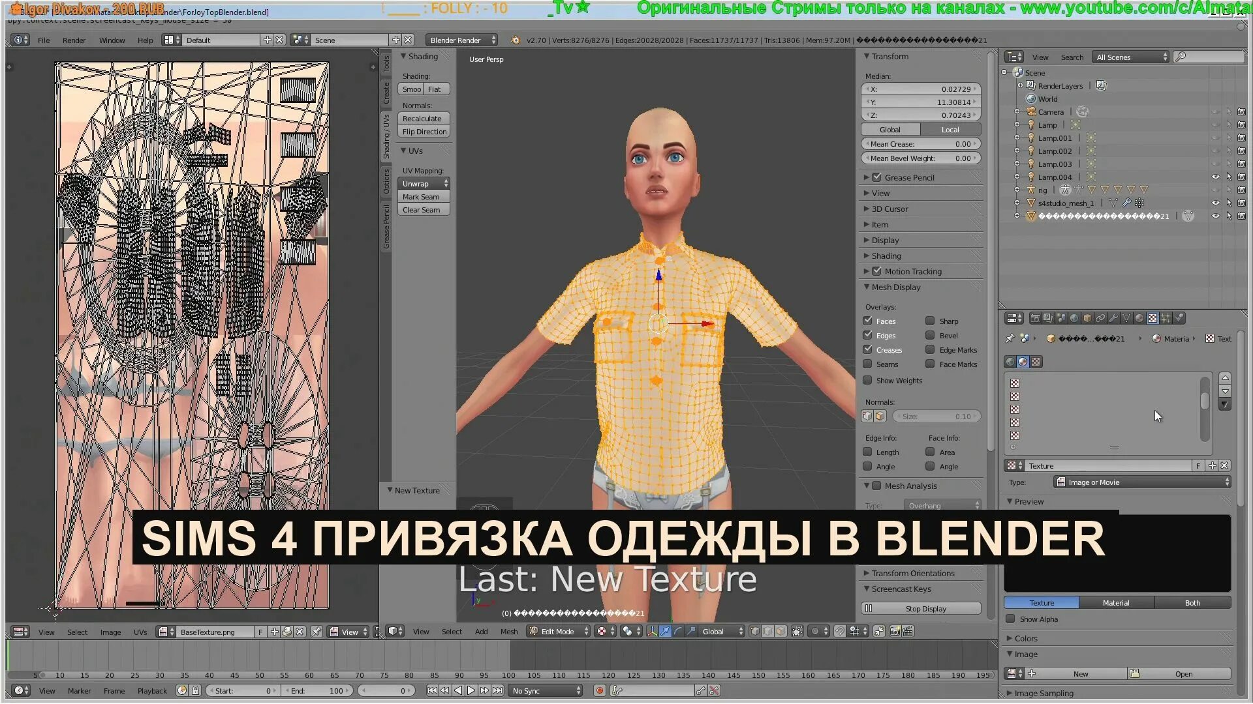Image resolution: width=1253 pixels, height=704 pixels.
Task: Click the Mark Seam button
Action: point(423,196)
